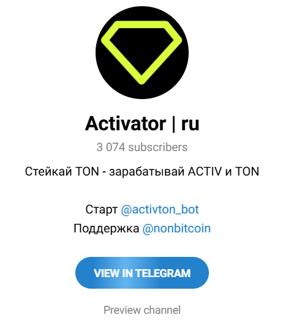Click the Старт label text
Screen dimensions: 283x326
(x=102, y=210)
